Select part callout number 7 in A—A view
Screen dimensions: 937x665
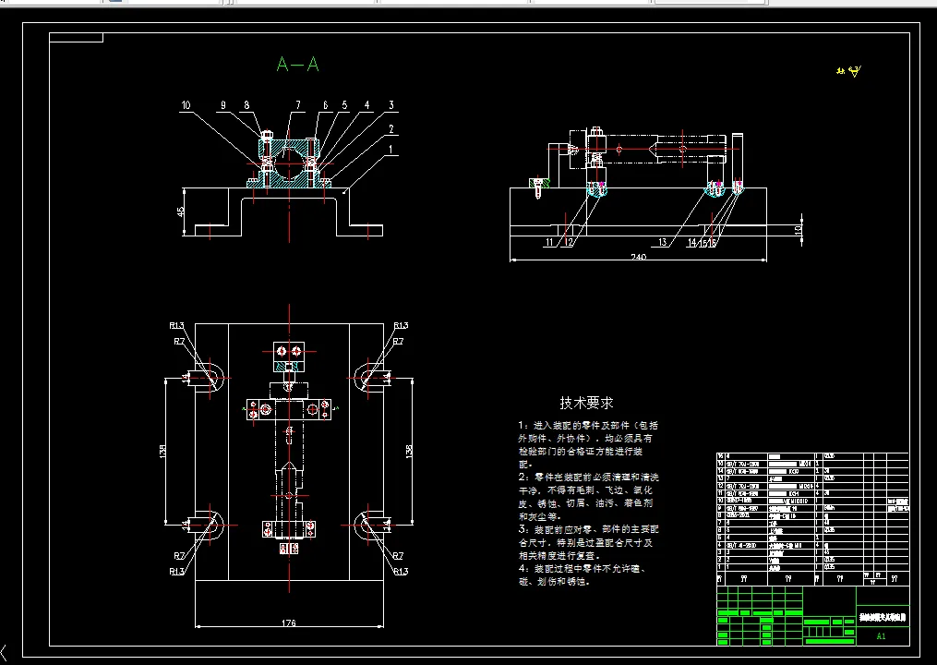tap(297, 105)
